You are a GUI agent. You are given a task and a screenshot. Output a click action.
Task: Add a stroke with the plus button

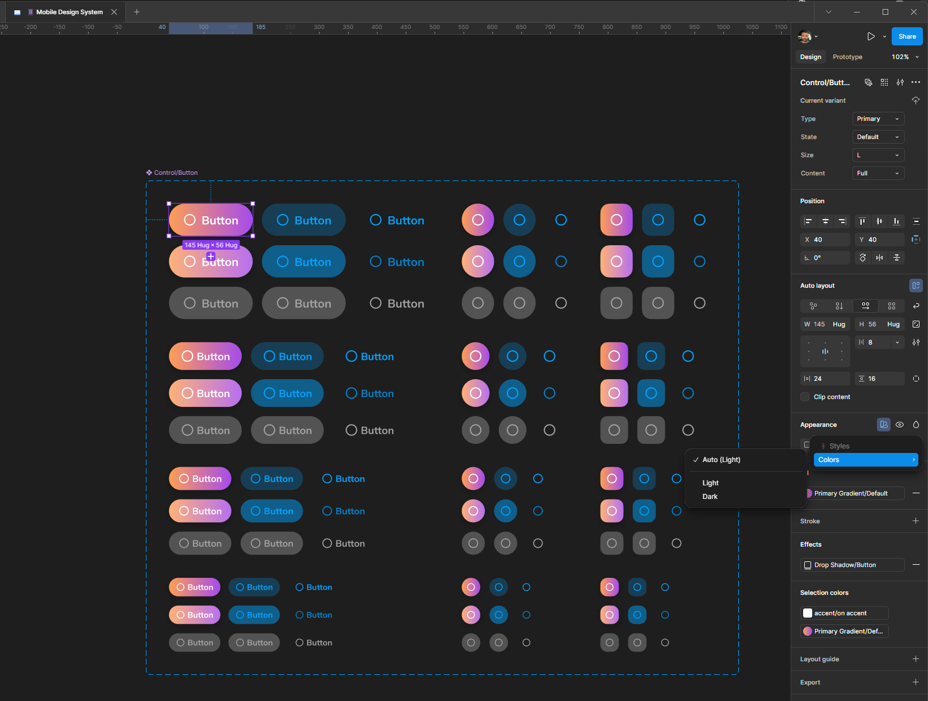click(916, 521)
